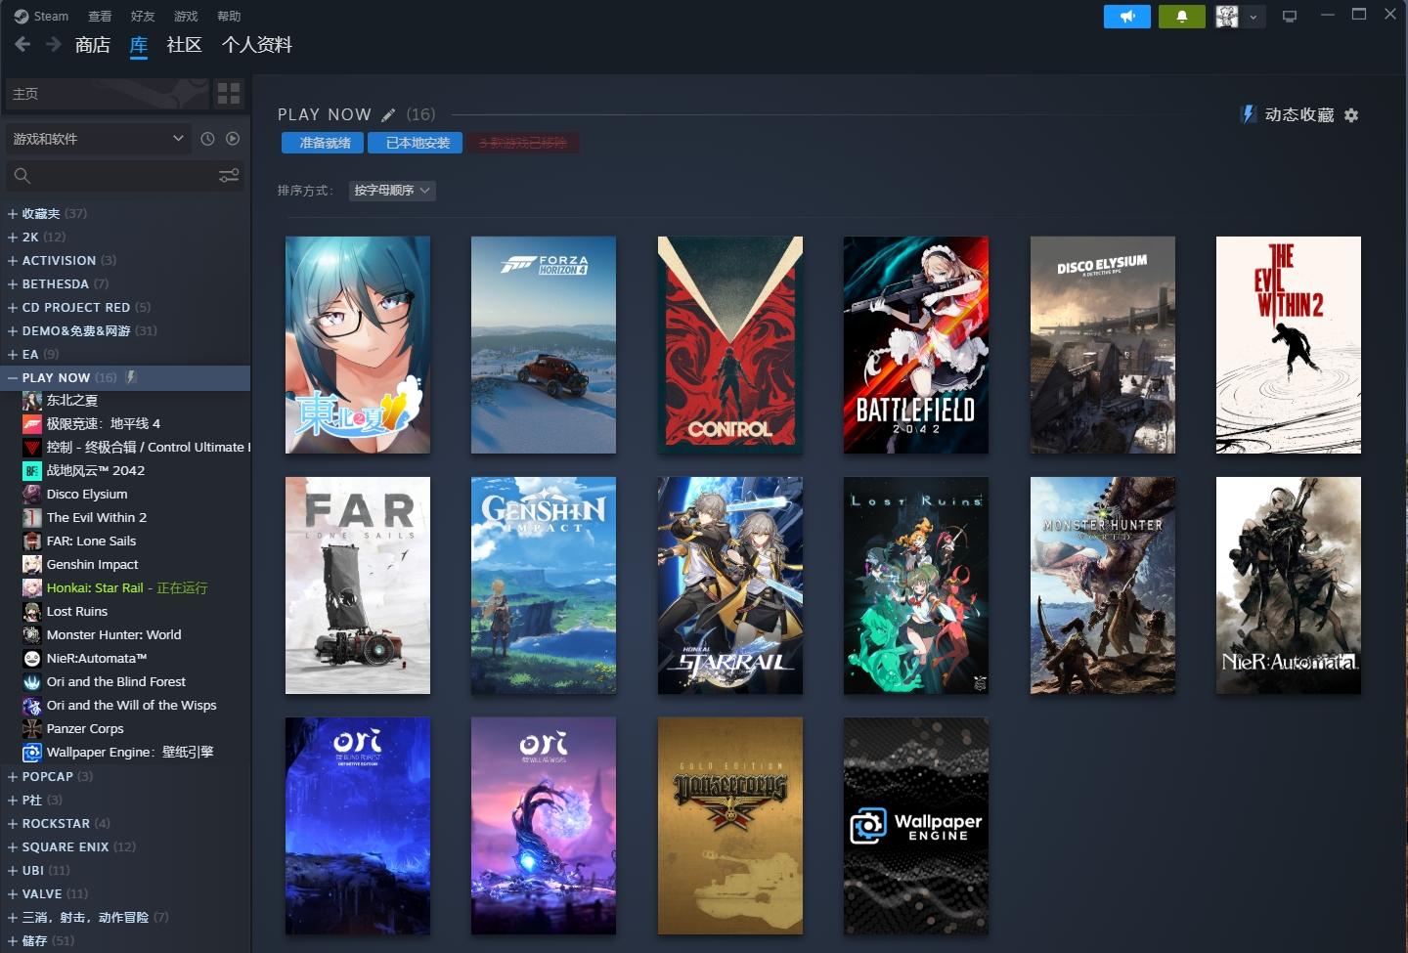
Task: Click inside the library search field
Action: [x=124, y=176]
